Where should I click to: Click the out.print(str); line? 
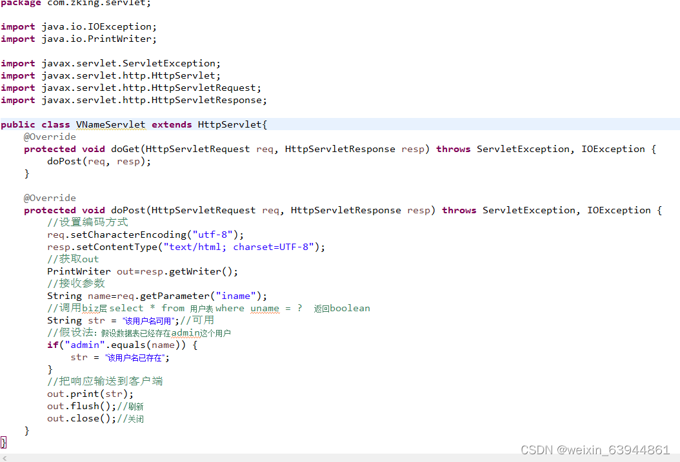click(x=90, y=394)
